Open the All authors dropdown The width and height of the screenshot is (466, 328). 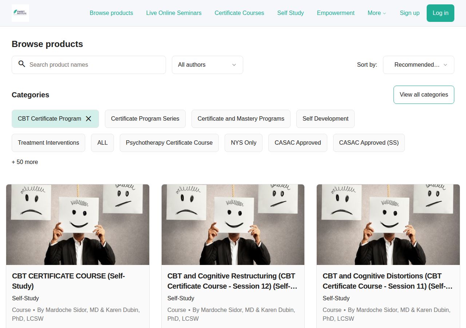(208, 65)
